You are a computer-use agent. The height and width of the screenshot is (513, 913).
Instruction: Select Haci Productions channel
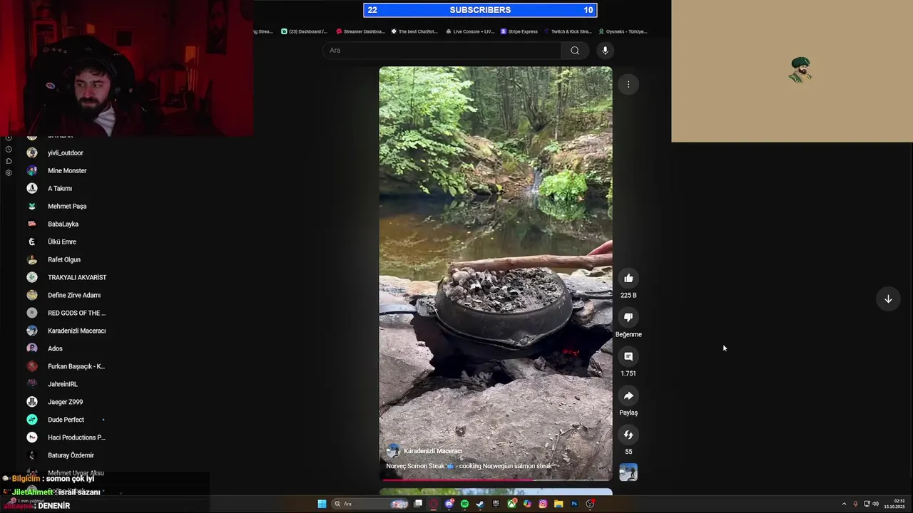click(x=76, y=437)
